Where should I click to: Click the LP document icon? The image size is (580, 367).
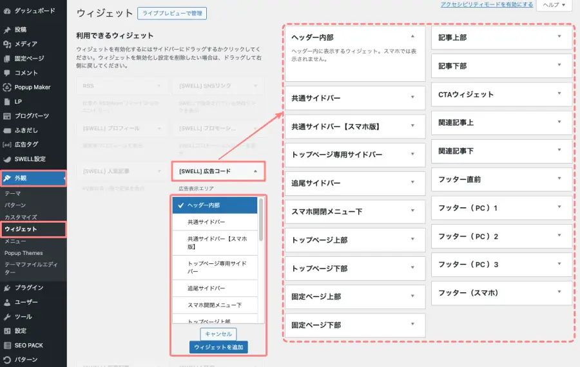(6, 102)
